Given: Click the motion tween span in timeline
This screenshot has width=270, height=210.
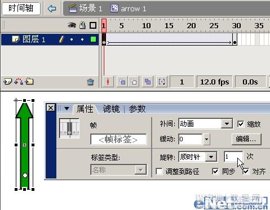Looking at the screenshot, I should [169, 39].
